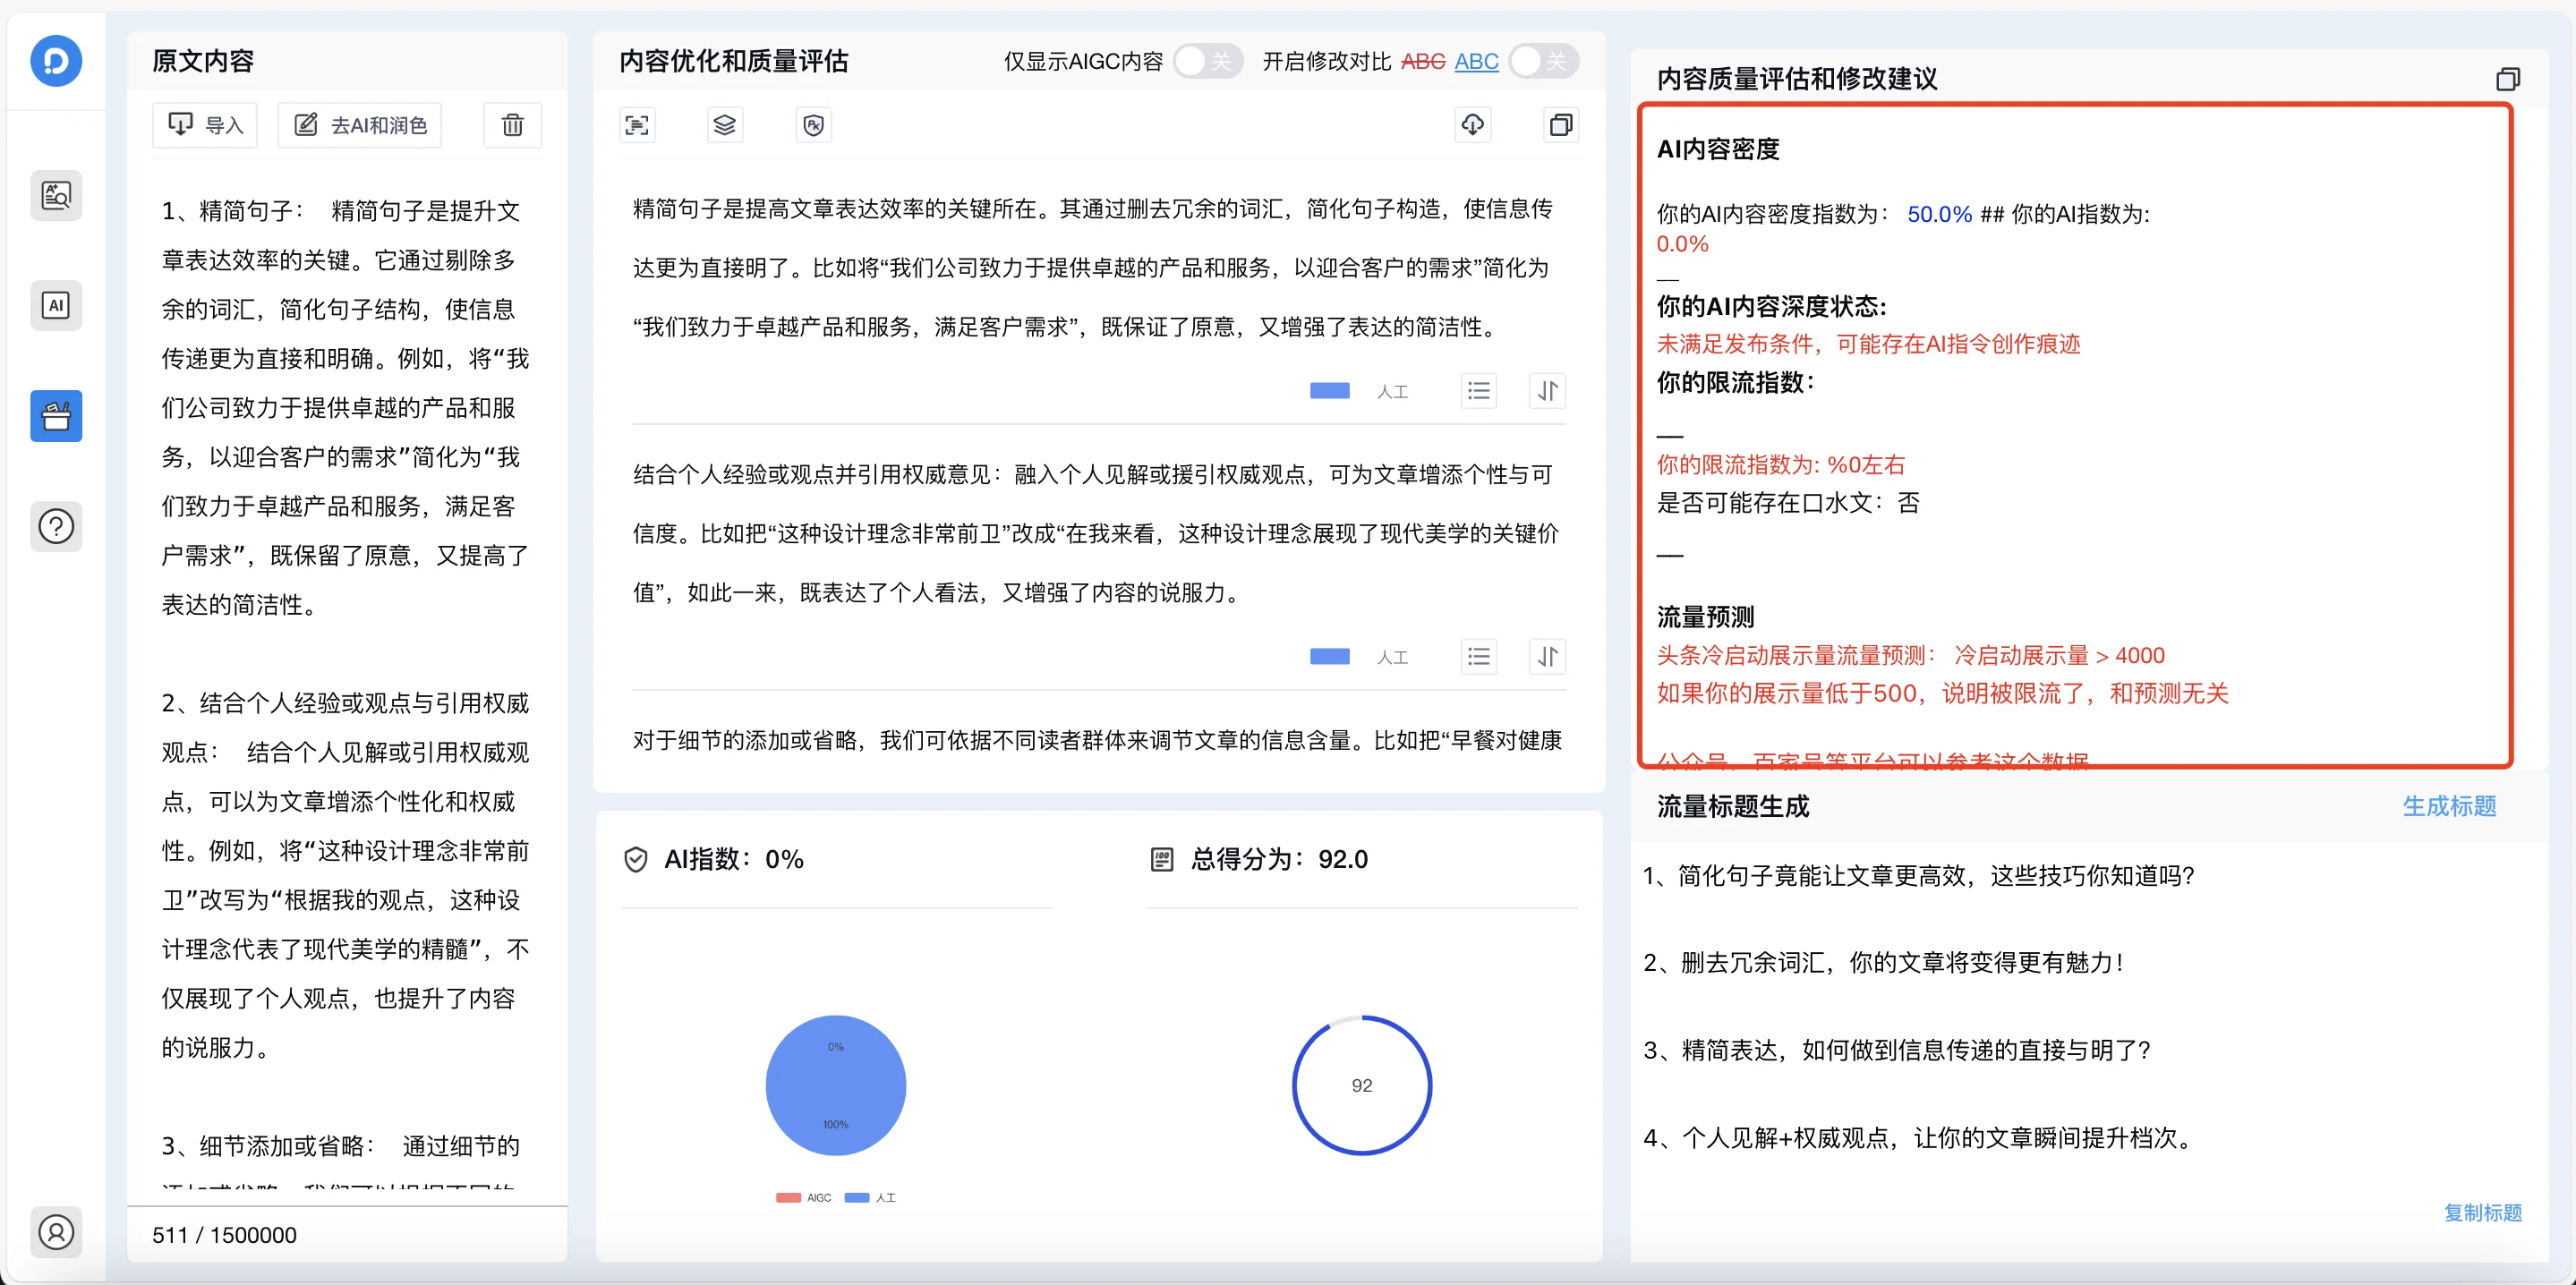Image resolution: width=2576 pixels, height=1285 pixels.
Task: Click the 复制标题 link
Action: click(x=2482, y=1212)
